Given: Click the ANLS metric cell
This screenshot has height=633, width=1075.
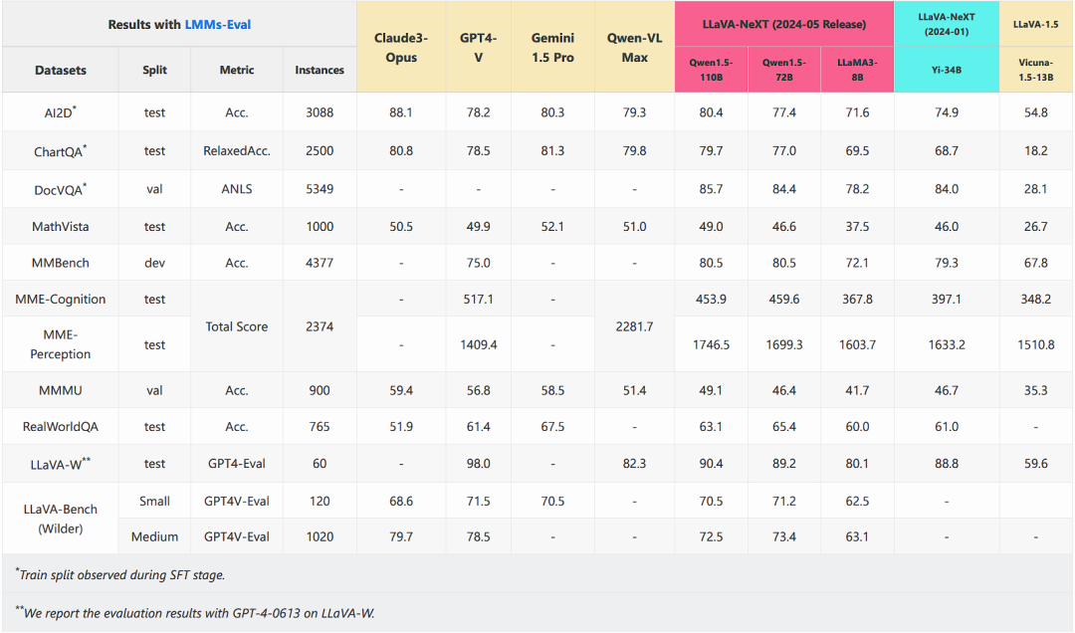Looking at the screenshot, I should point(237,189).
